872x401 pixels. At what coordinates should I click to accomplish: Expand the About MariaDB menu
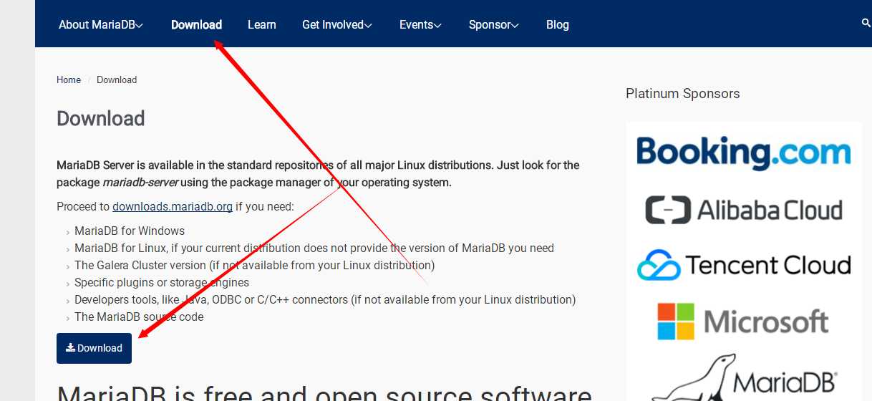point(101,24)
